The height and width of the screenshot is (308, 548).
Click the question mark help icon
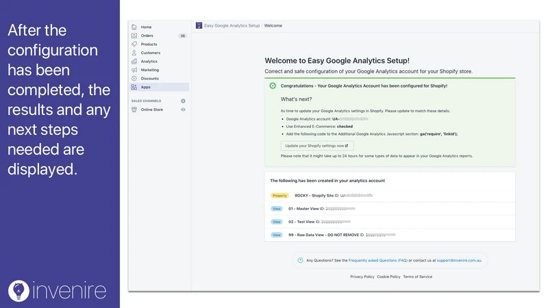[300, 260]
